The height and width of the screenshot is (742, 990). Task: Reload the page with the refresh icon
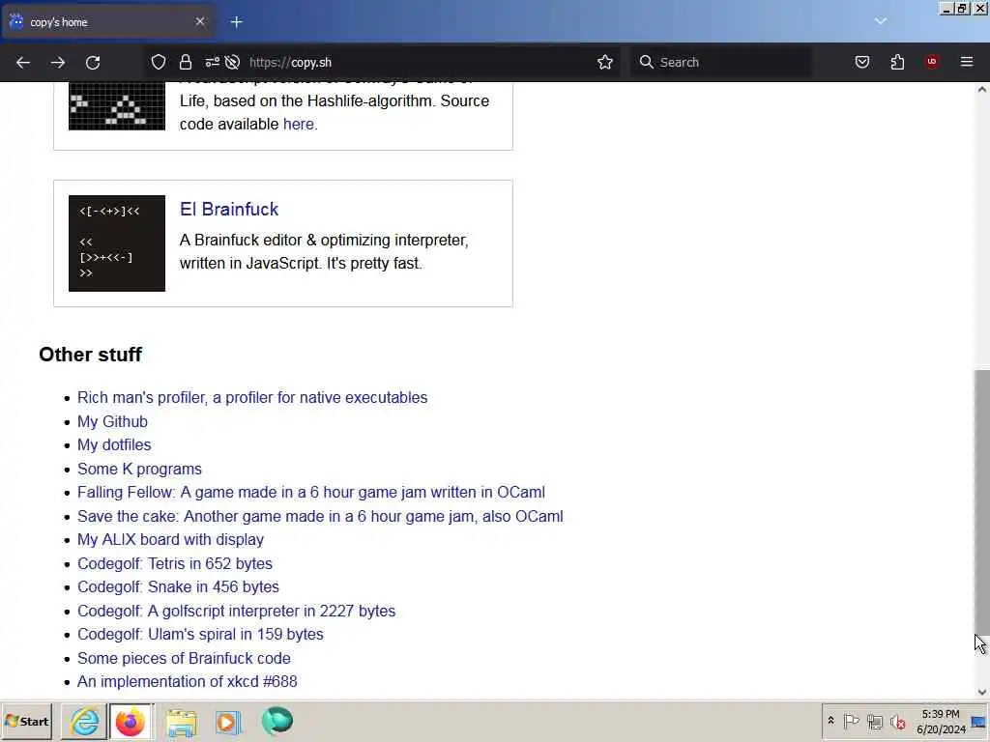[93, 63]
